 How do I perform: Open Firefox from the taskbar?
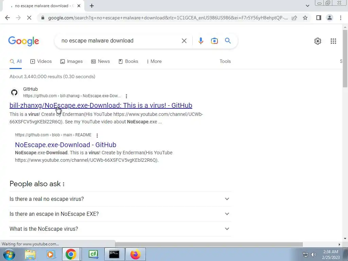click(x=135, y=254)
